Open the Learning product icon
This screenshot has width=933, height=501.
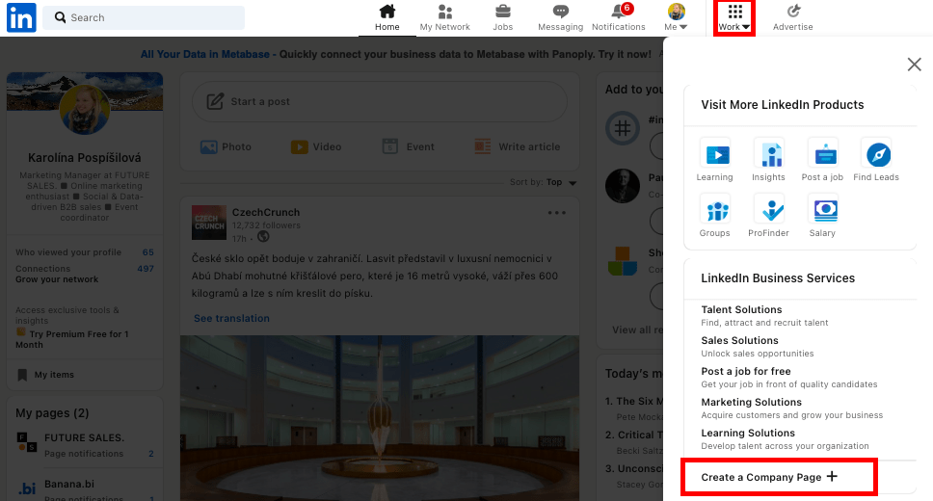pyautogui.click(x=714, y=154)
